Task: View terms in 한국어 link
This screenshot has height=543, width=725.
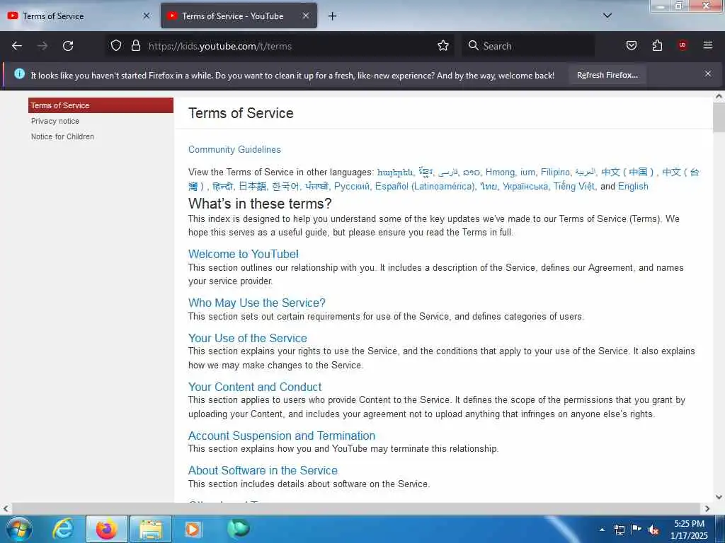Action: [x=286, y=187]
